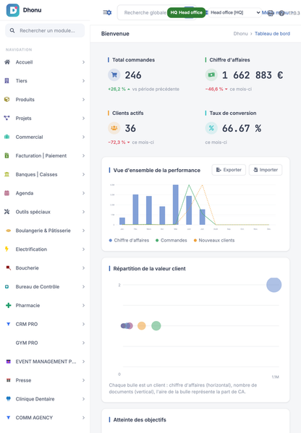The width and height of the screenshot is (301, 433).
Task: Click the Boulangerie & Pâtisserie bread icon
Action: [x=8, y=231]
